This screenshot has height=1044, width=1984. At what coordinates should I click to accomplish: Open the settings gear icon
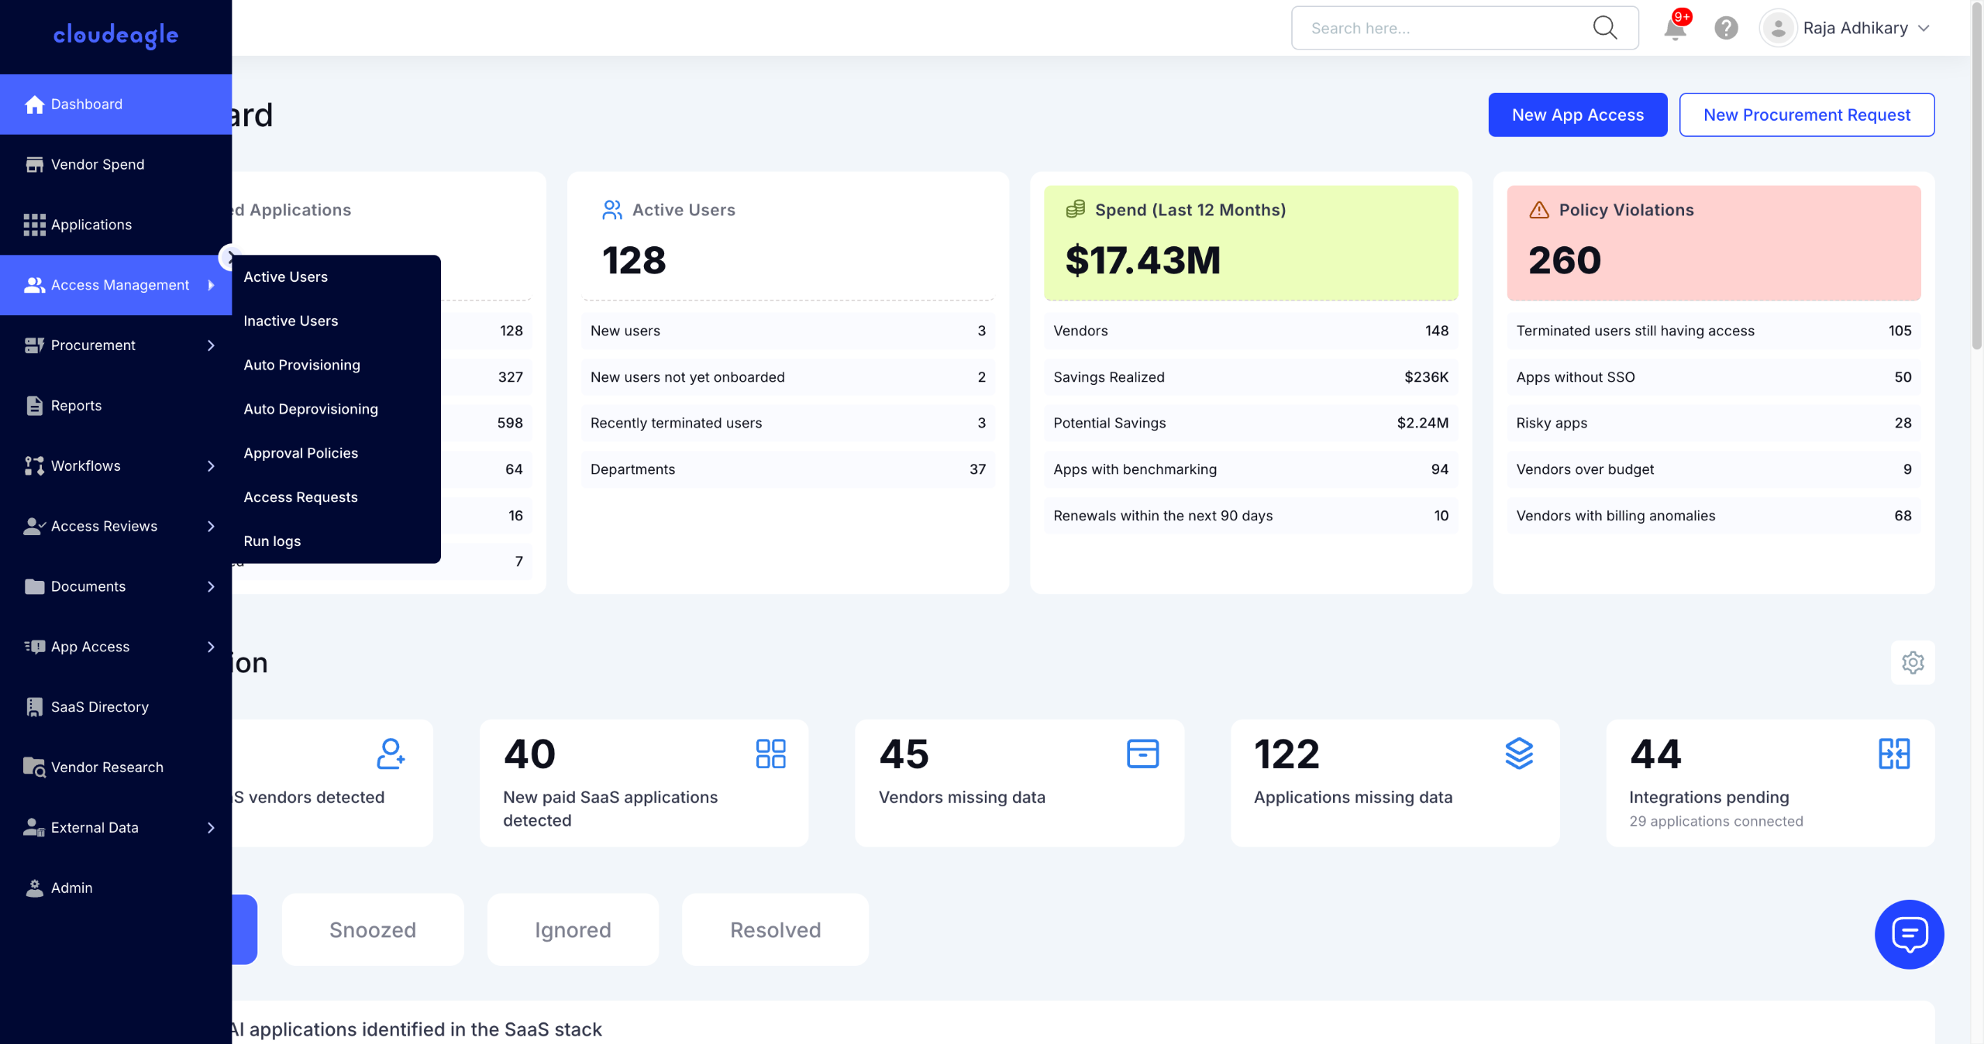pyautogui.click(x=1913, y=662)
